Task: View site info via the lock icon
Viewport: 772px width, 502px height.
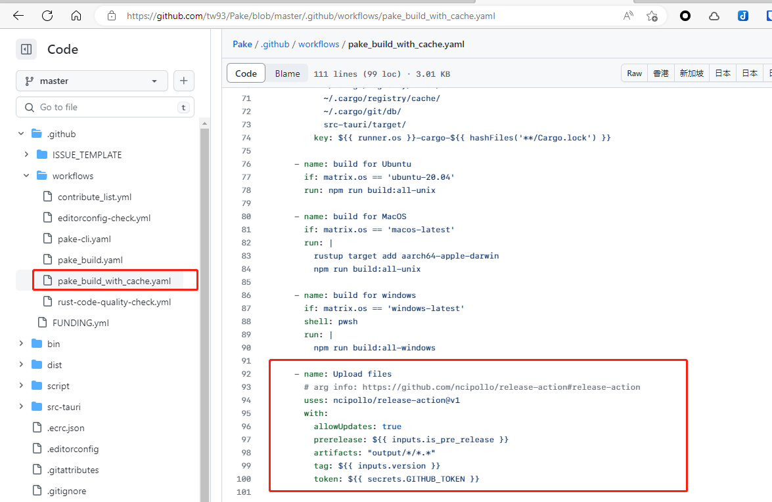Action: 112,16
